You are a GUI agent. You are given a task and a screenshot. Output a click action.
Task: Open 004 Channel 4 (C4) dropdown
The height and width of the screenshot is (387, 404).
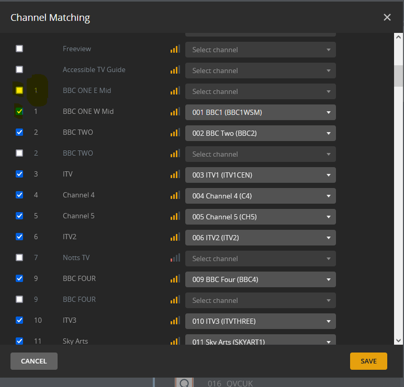point(260,195)
